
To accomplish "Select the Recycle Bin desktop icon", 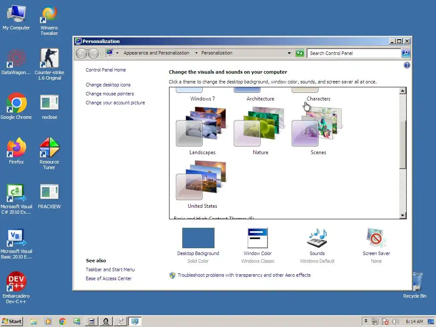I will tap(415, 285).
